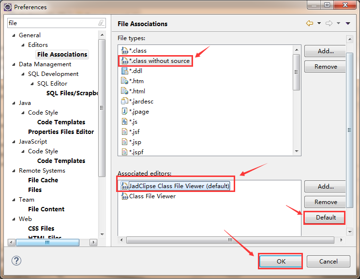Image resolution: width=360 pixels, height=279 pixels.
Task: Collapse the SQL Development tree node
Action: [x=23, y=74]
